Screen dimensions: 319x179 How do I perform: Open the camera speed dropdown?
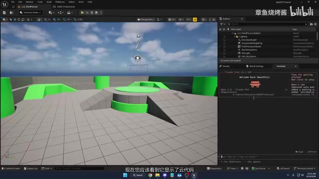coord(159,20)
